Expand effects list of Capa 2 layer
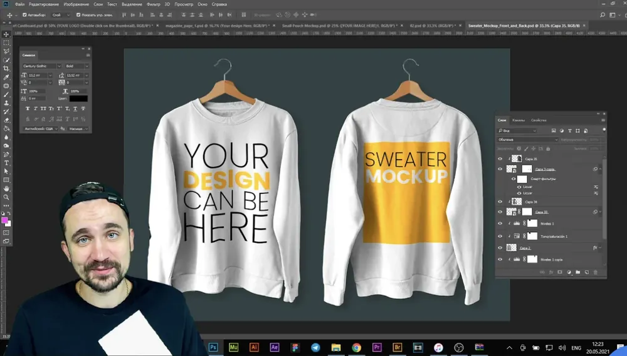The height and width of the screenshot is (356, 627). [600, 248]
